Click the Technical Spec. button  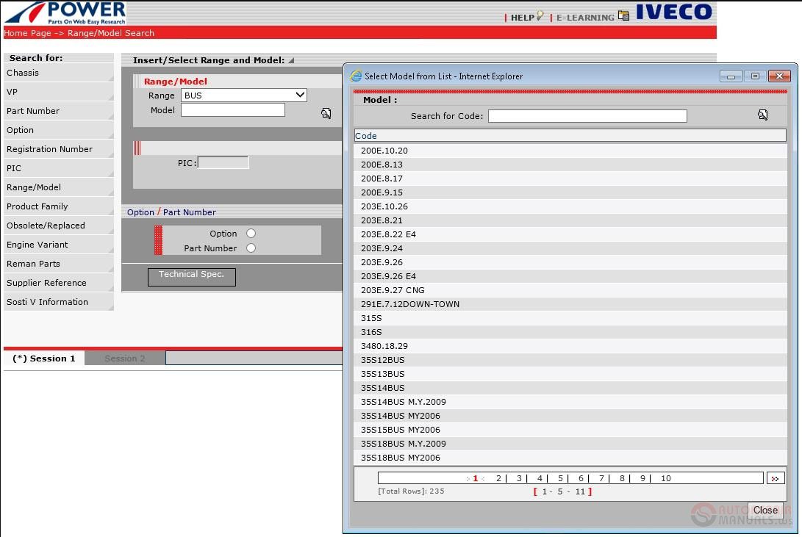point(191,277)
